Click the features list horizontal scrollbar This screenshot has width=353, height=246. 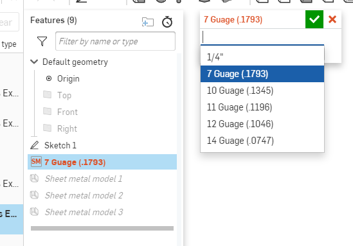click(102, 229)
